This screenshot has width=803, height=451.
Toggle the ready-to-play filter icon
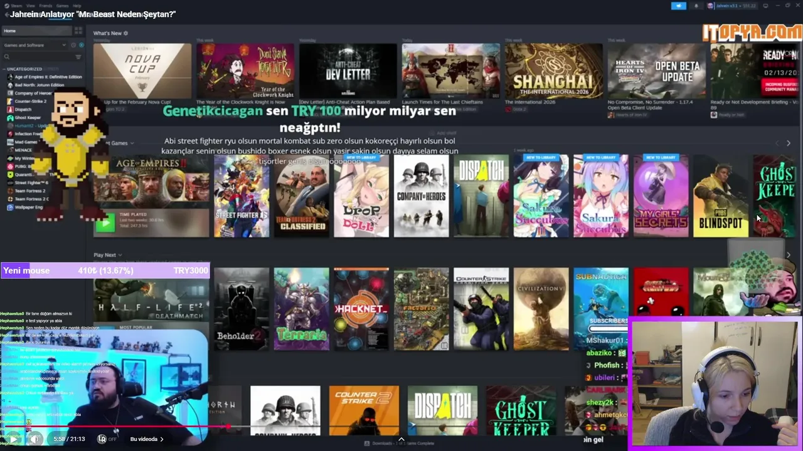click(x=81, y=45)
